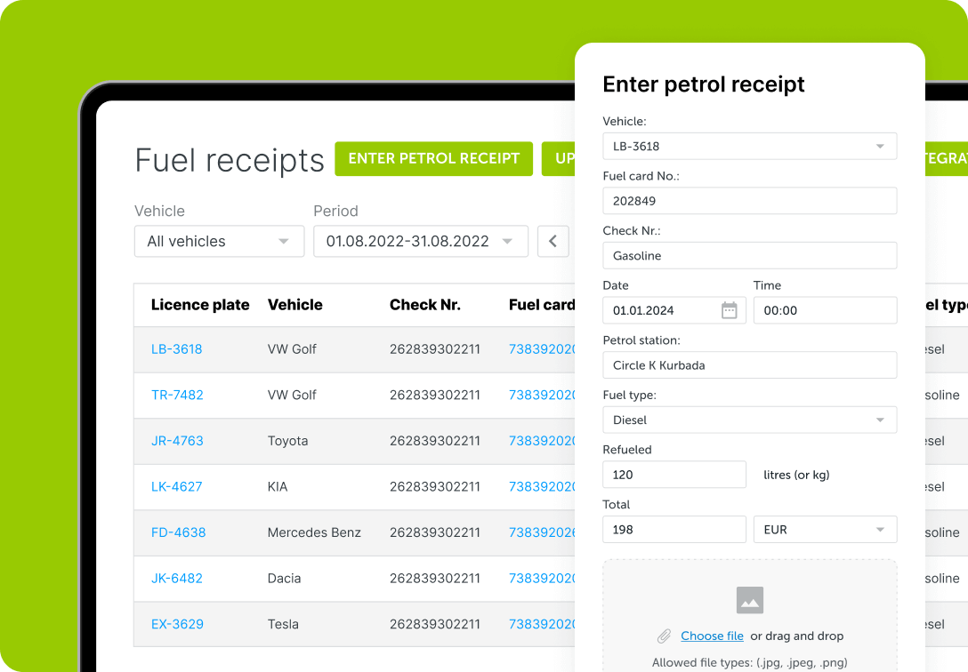Click the Choose file link
The height and width of the screenshot is (672, 968).
coord(712,636)
